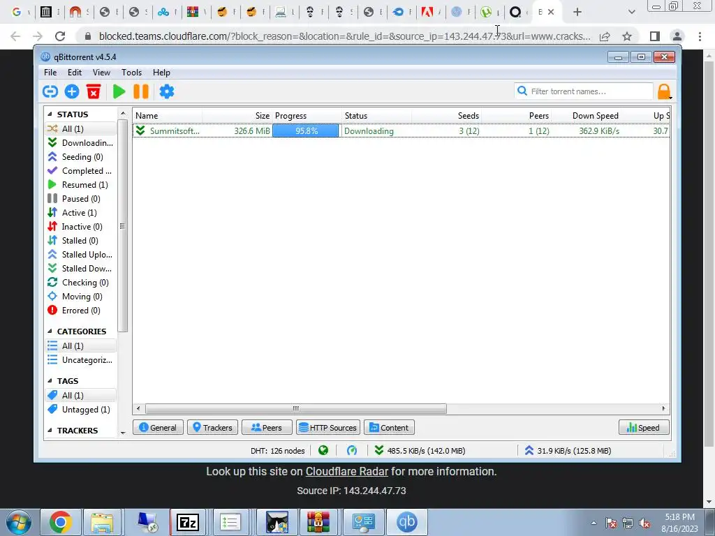Sort by the Seeds column header
Image resolution: width=715 pixels, height=536 pixels.
click(x=447, y=116)
